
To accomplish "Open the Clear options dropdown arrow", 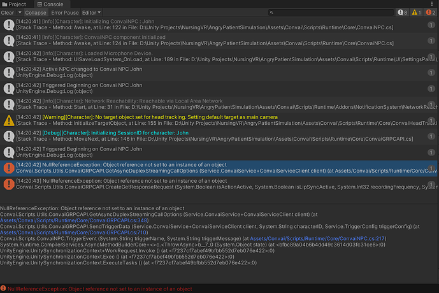I will point(20,13).
